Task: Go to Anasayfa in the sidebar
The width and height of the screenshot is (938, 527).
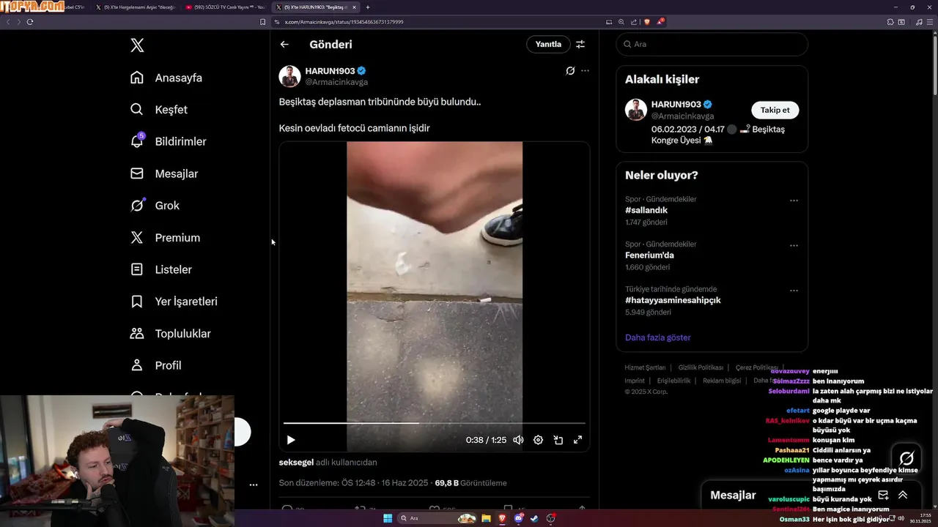Action: (x=166, y=78)
